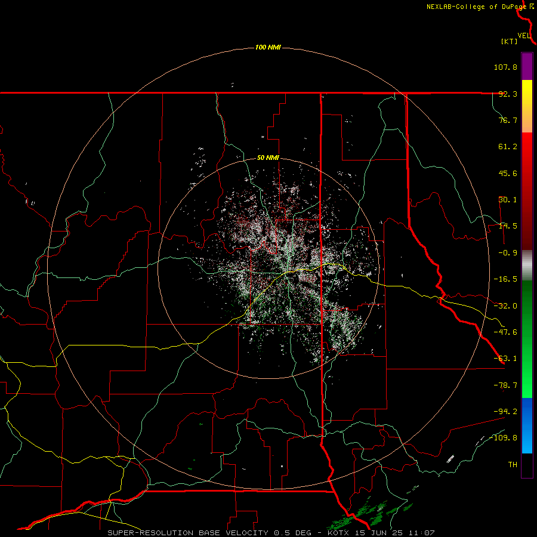Select the -94.2 scale value

(505, 411)
